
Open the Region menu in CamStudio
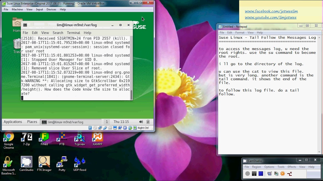coord(256,167)
